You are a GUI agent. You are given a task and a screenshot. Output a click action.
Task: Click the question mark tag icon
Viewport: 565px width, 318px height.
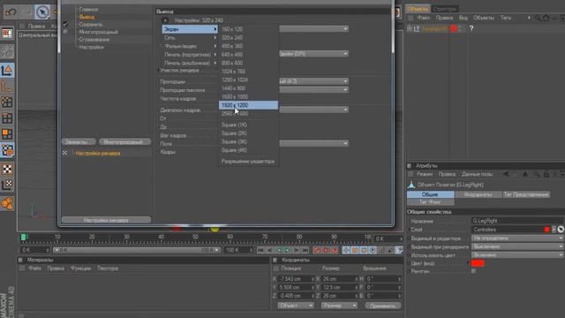point(471,28)
